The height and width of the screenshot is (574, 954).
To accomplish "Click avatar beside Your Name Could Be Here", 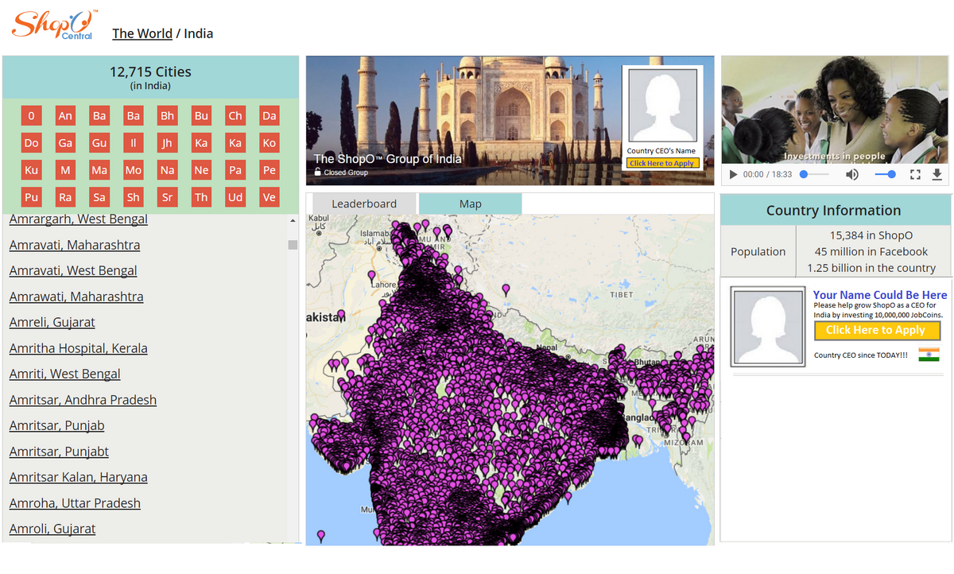I will coord(768,327).
